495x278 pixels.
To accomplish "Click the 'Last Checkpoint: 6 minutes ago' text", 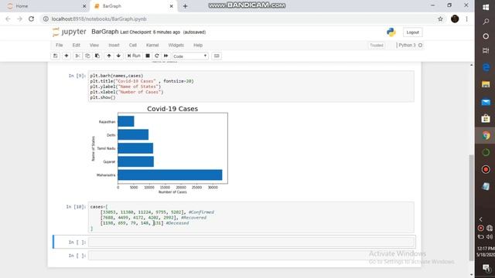I will click(150, 32).
